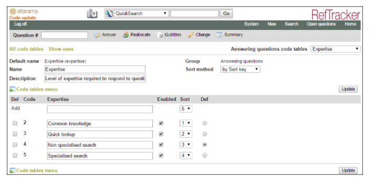Open the Expertise code tables dropdown

pos(336,49)
